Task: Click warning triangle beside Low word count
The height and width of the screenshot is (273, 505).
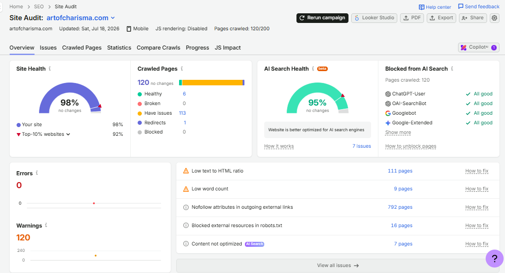Action: tap(186, 189)
